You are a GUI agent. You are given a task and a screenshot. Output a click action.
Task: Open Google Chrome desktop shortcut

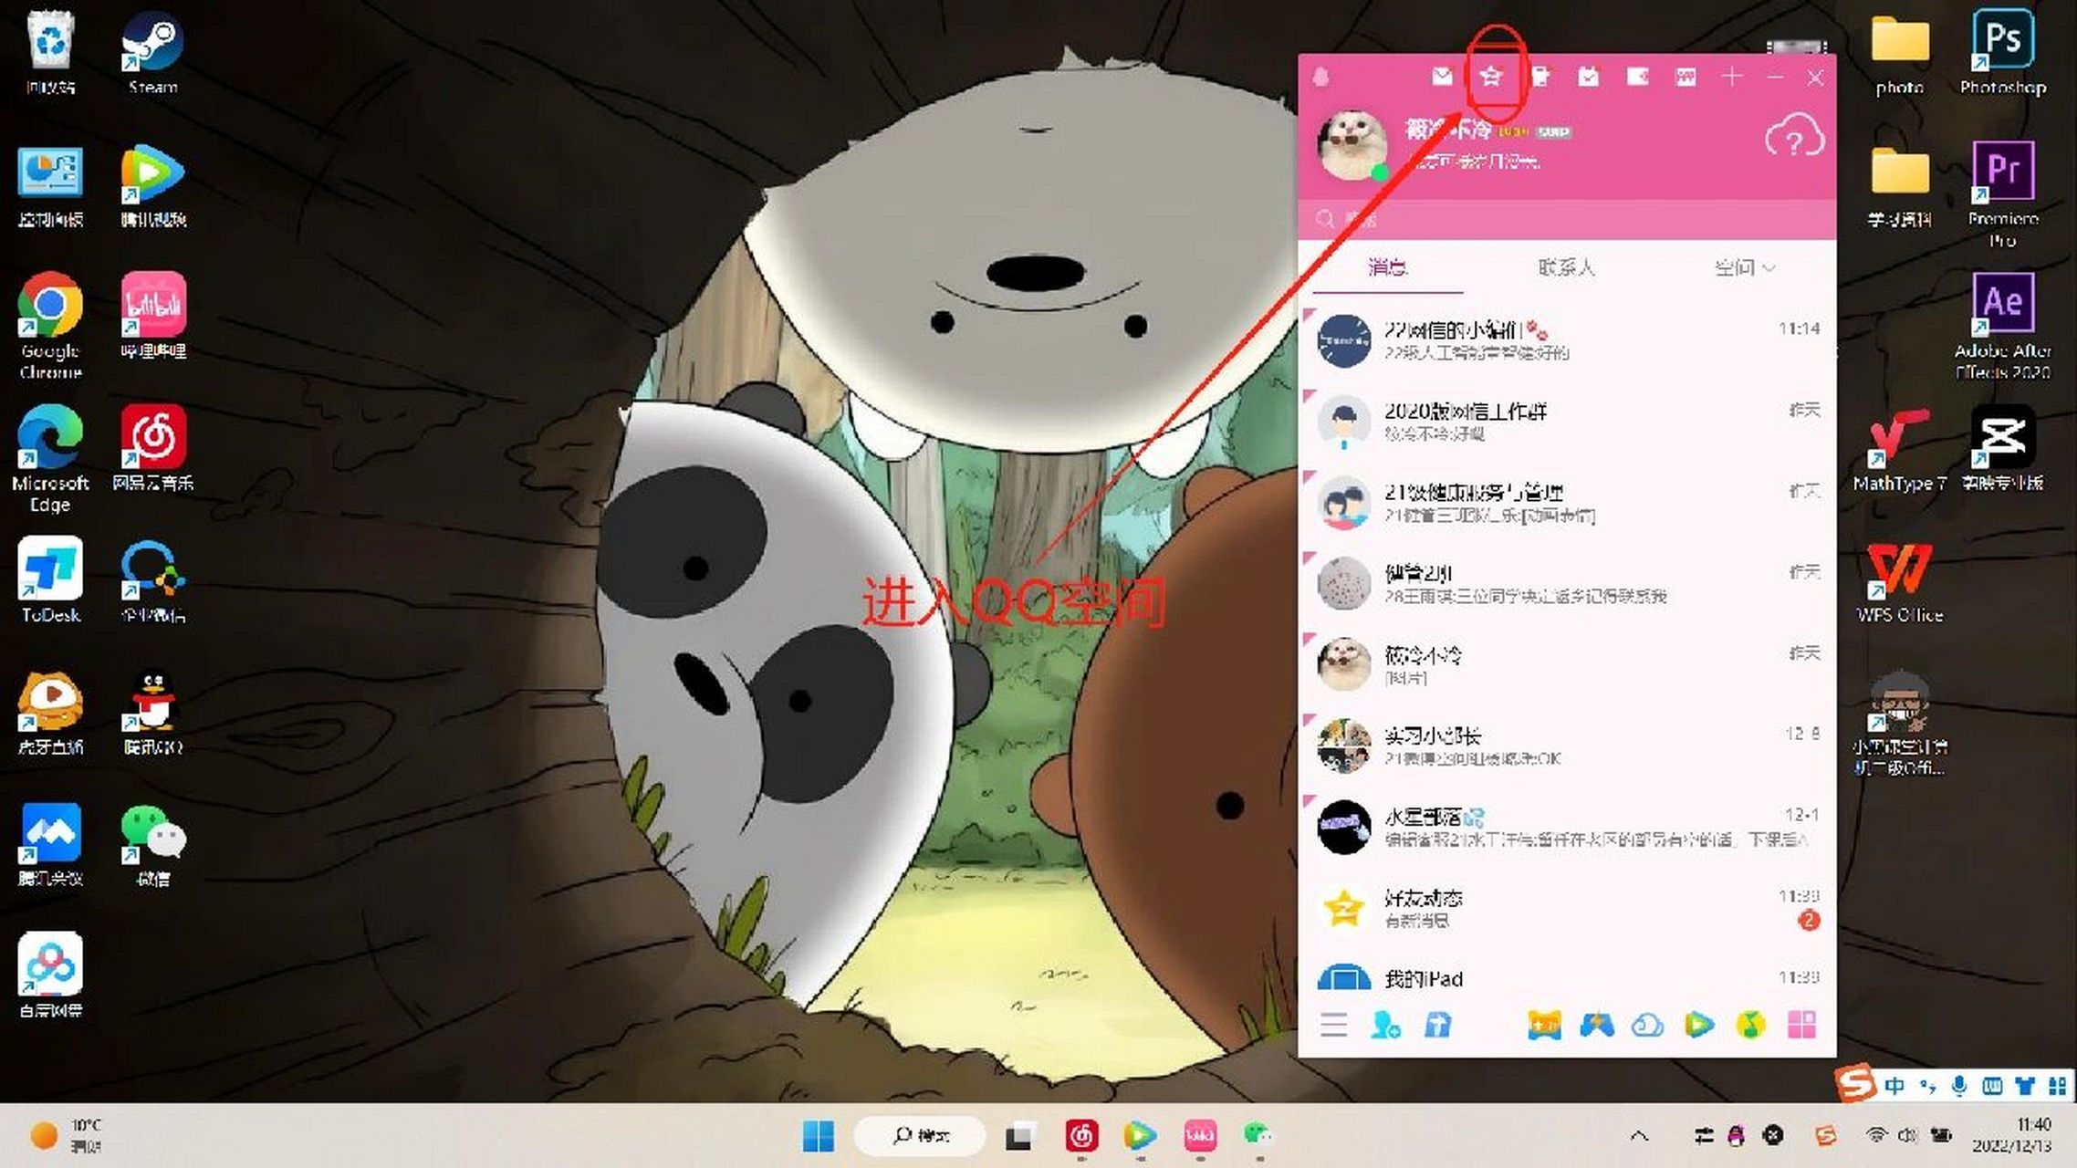[x=50, y=326]
